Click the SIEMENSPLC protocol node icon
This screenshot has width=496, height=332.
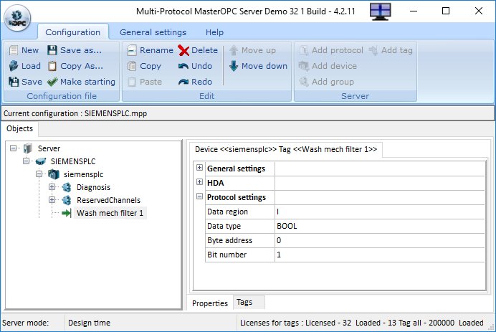click(x=41, y=161)
